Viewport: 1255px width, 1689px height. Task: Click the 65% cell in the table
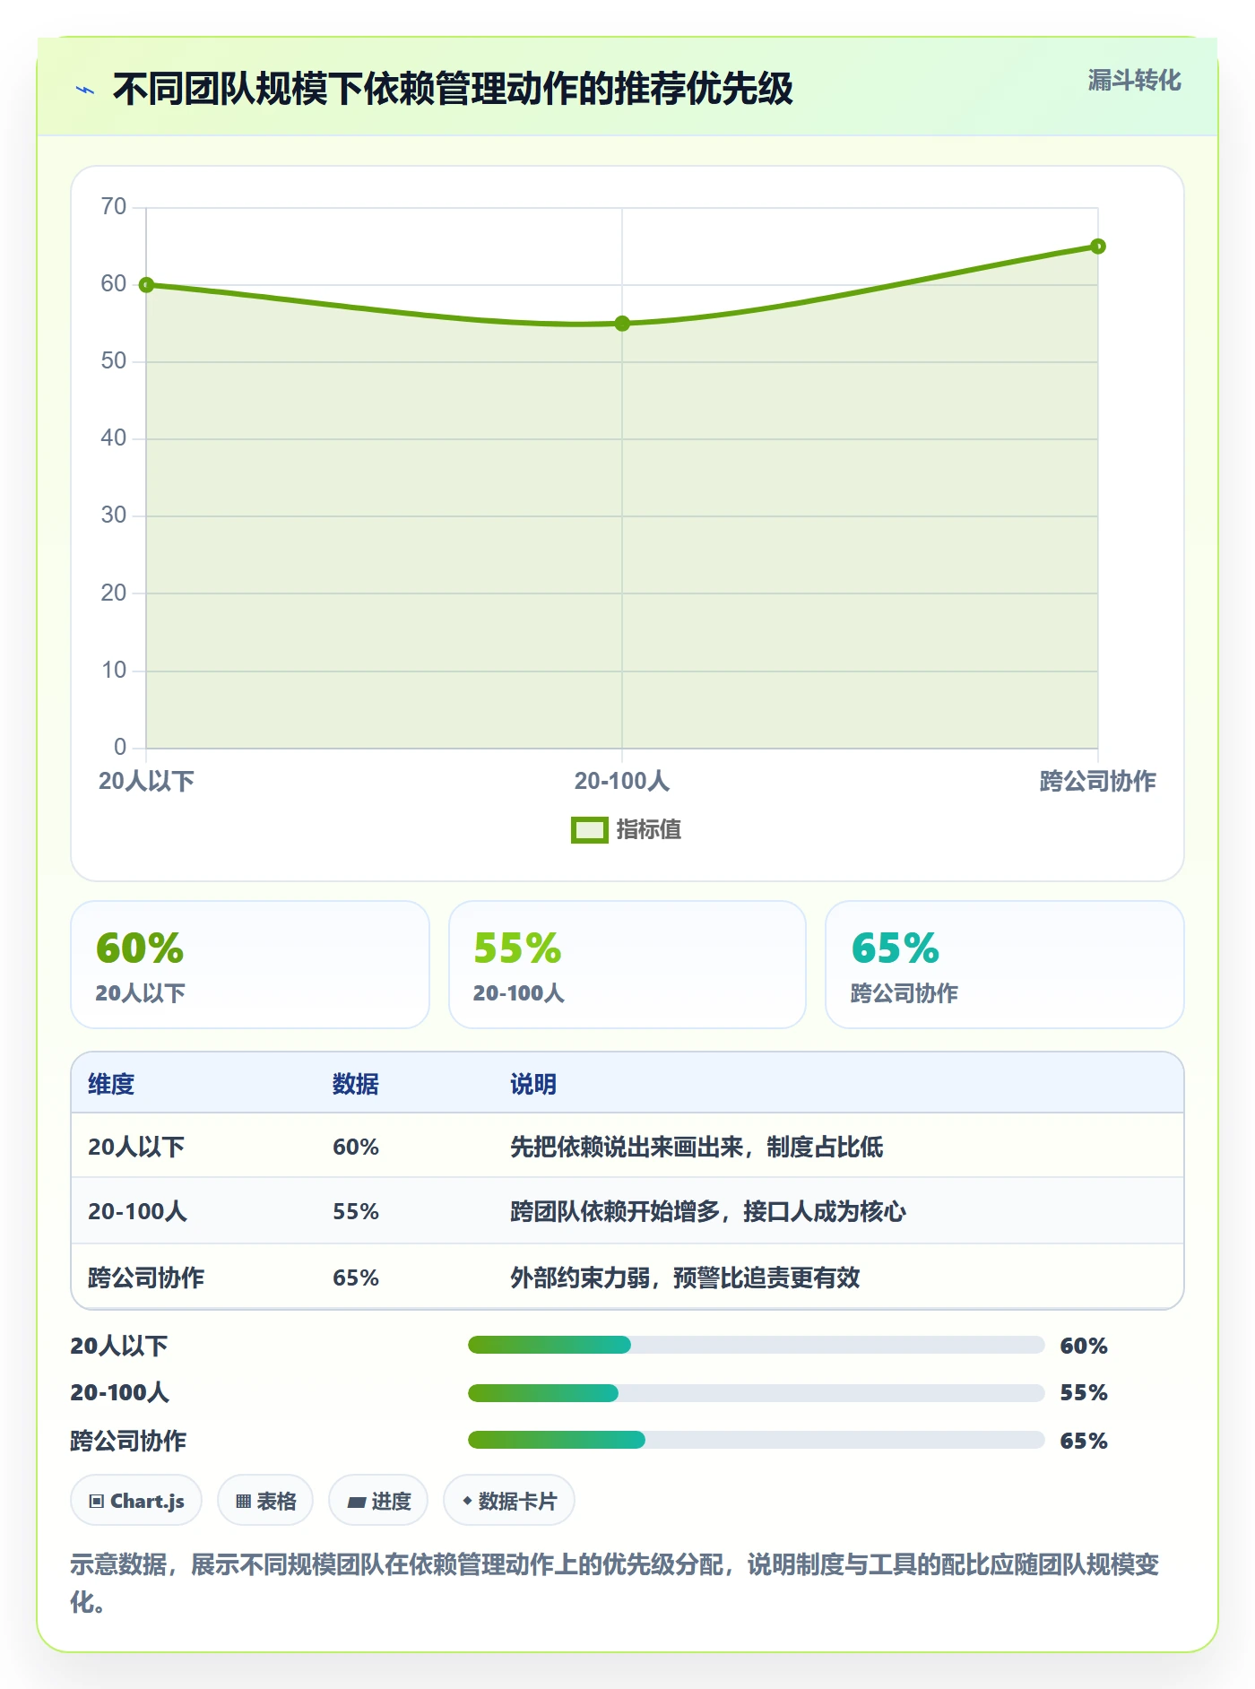pos(356,1278)
